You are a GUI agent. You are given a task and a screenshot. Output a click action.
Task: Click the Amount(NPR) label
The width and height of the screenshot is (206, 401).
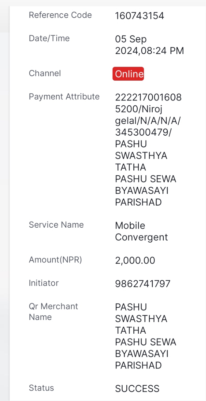point(55,260)
